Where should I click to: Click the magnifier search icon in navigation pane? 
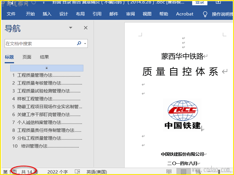pyautogui.click(x=79, y=43)
